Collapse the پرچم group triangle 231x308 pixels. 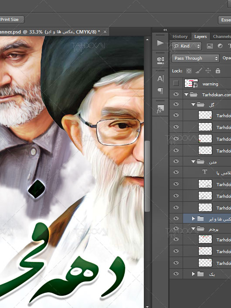(193, 229)
